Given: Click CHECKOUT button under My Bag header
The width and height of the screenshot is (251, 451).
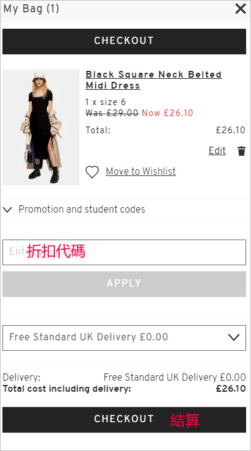Looking at the screenshot, I should click(x=124, y=41).
